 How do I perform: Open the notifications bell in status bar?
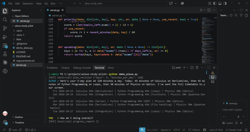[246, 130]
